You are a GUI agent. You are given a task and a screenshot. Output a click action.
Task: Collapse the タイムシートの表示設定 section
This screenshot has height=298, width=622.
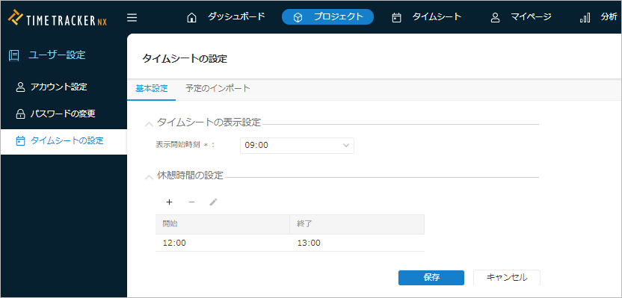(x=150, y=125)
